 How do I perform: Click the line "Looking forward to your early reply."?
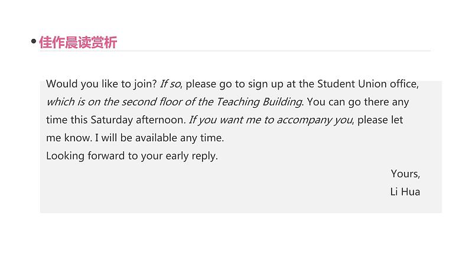click(132, 157)
